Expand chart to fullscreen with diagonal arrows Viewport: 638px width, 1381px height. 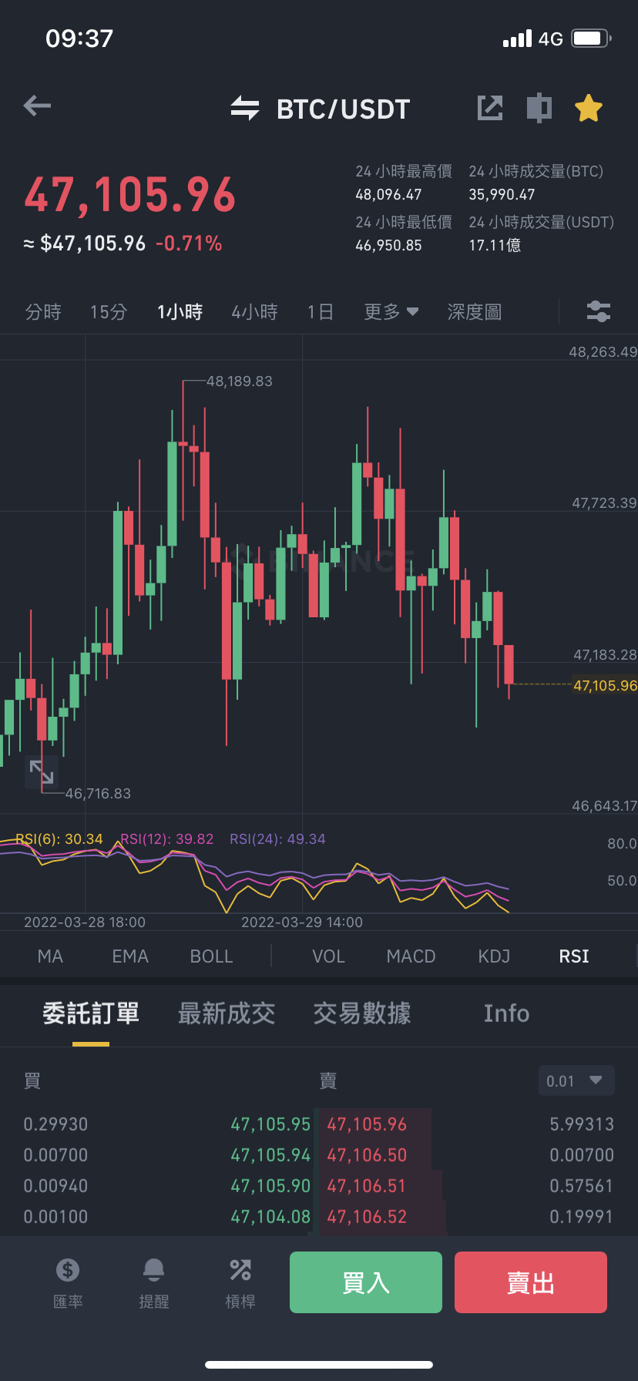point(42,771)
